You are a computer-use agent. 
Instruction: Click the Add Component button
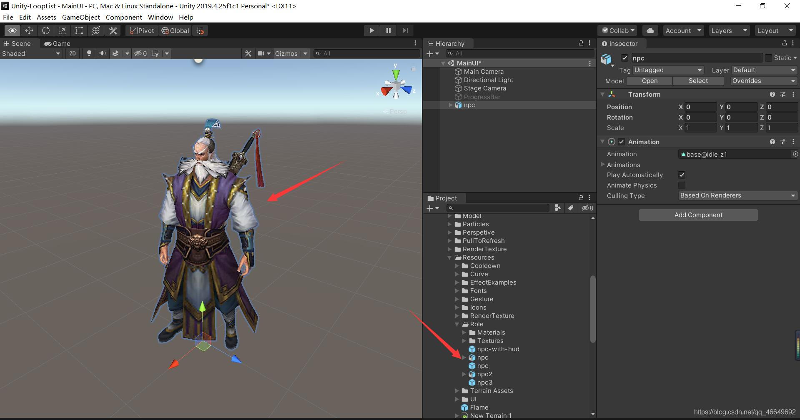tap(698, 215)
